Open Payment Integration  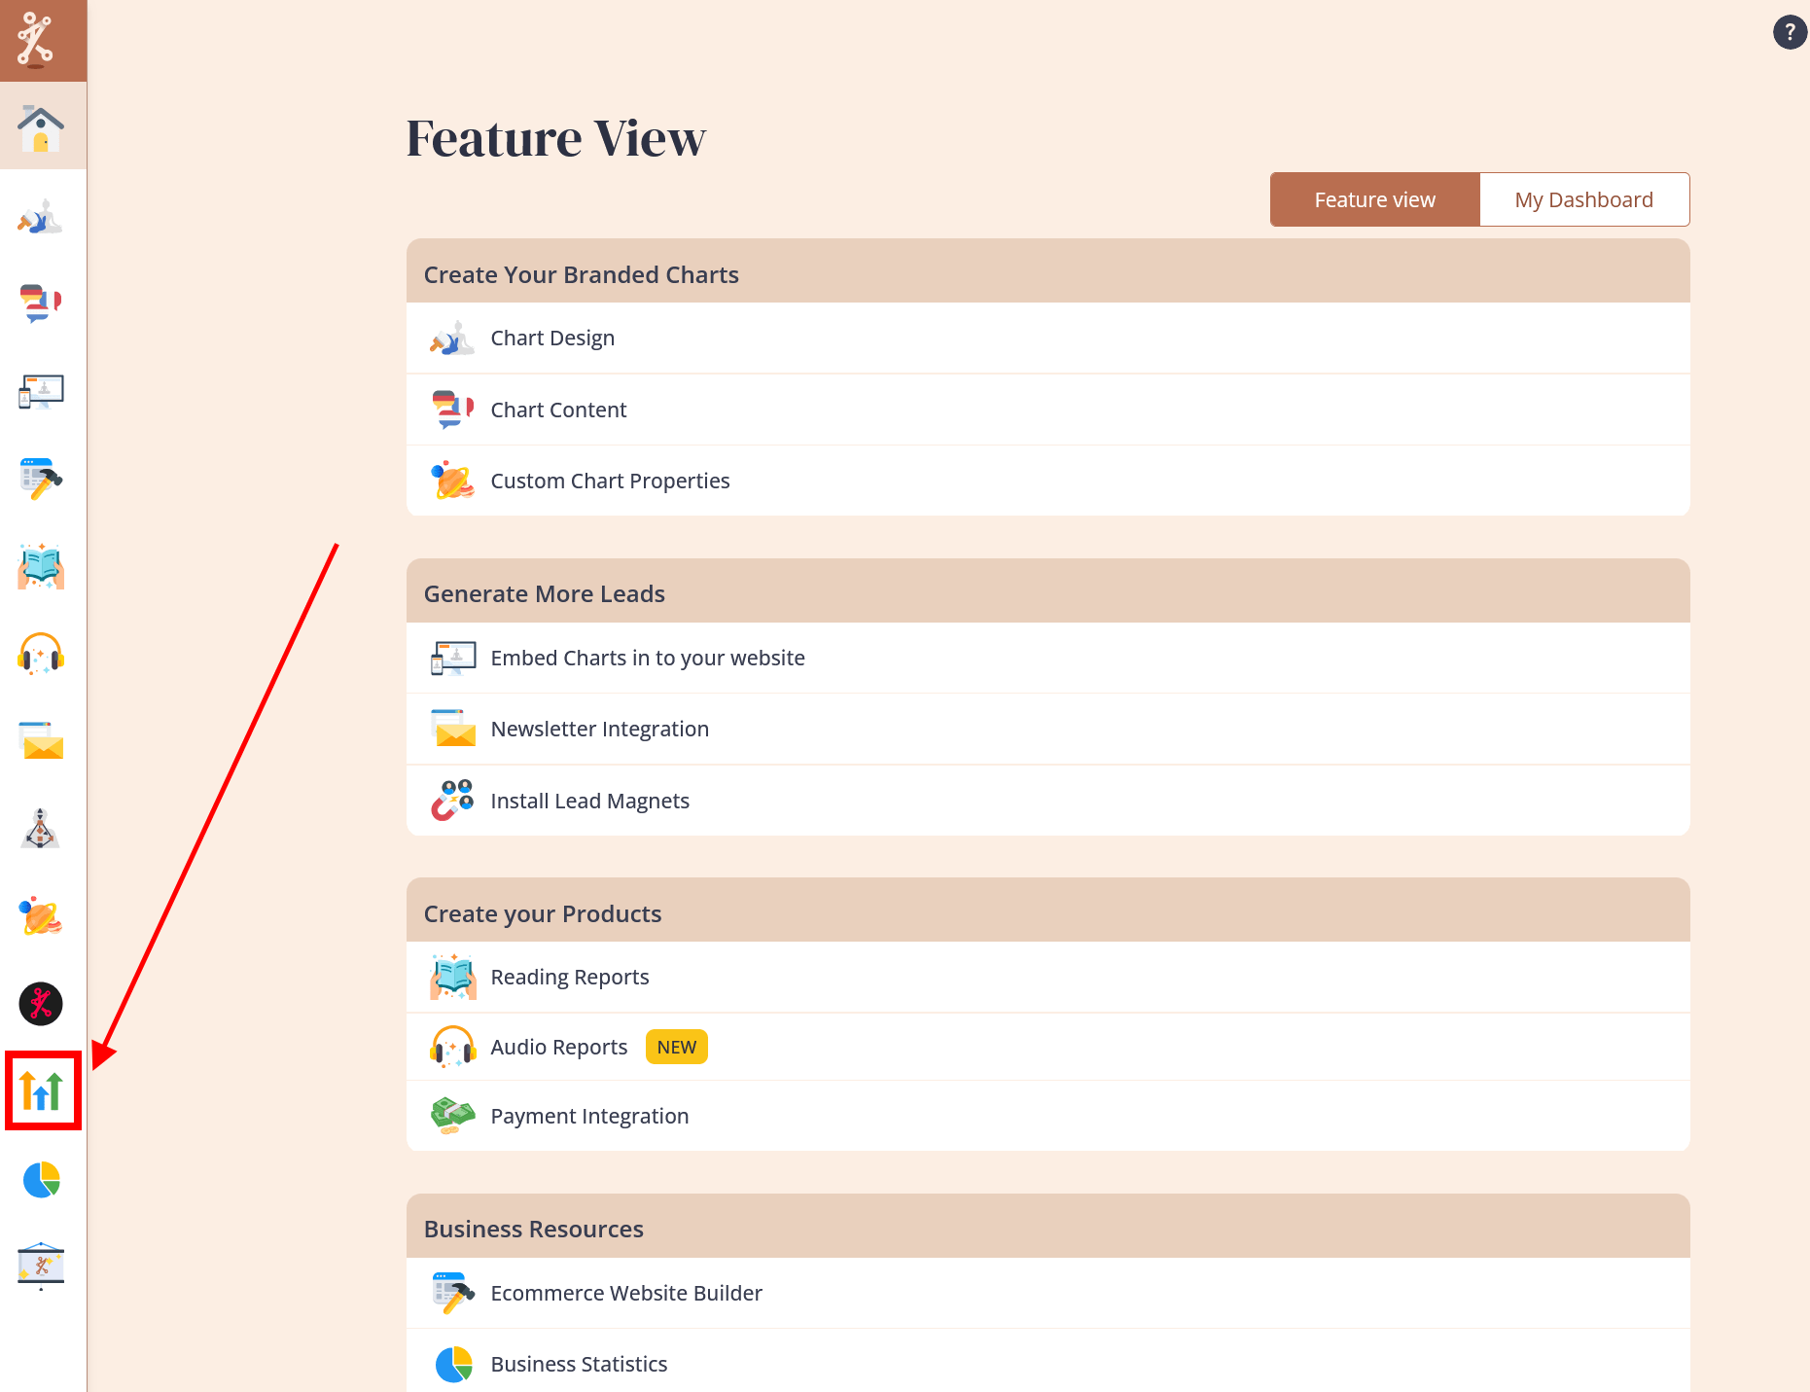pos(589,1117)
